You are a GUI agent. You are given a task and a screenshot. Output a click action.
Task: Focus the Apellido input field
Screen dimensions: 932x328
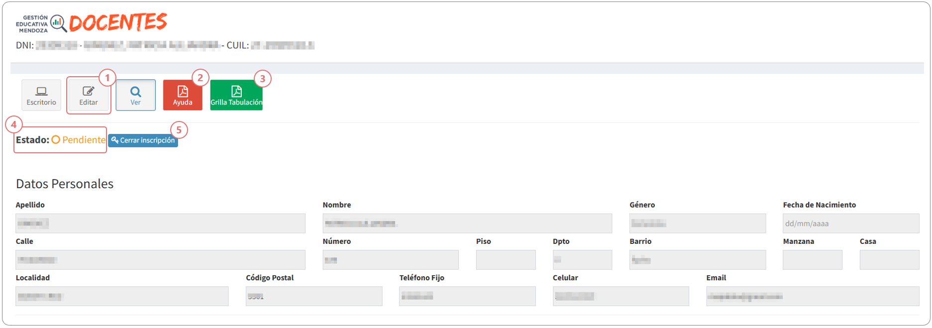click(x=160, y=223)
